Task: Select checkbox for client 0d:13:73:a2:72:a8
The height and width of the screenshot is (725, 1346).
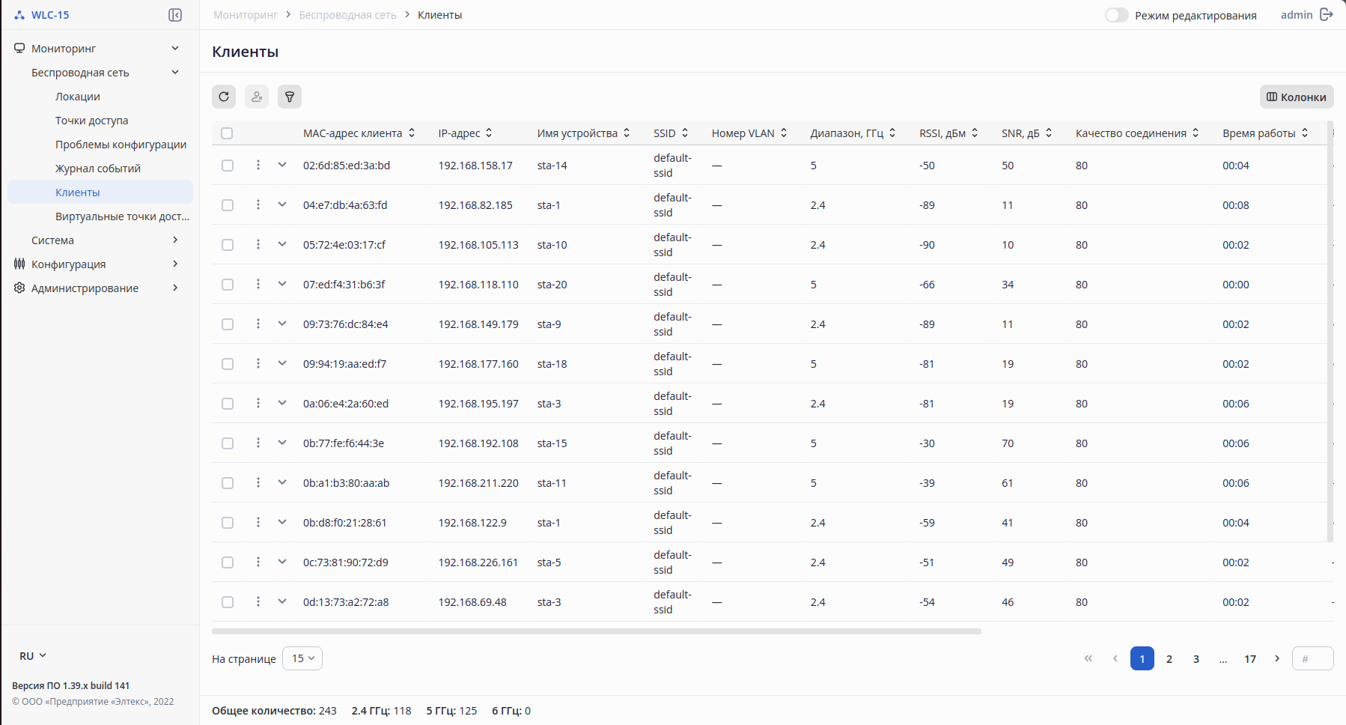Action: tap(228, 602)
